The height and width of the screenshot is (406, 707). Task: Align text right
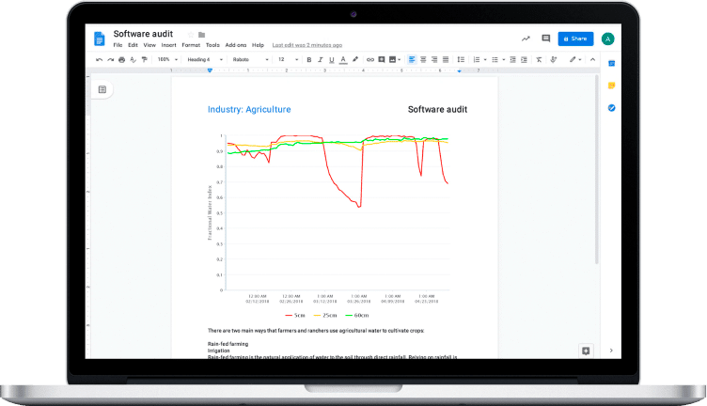click(x=434, y=59)
